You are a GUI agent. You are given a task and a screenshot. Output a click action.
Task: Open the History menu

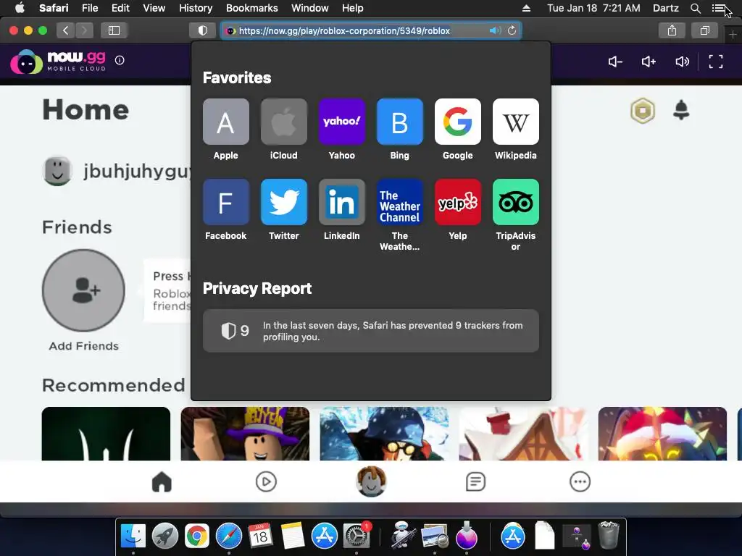pos(196,8)
